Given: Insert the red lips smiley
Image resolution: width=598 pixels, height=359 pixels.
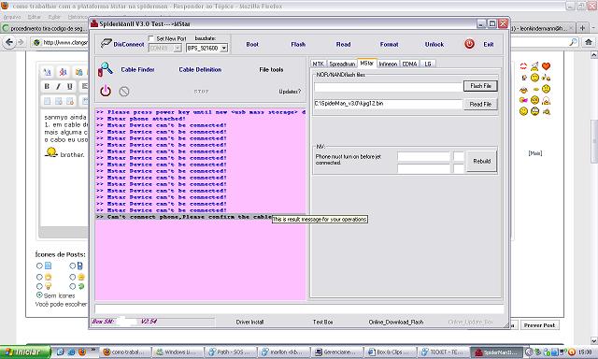Looking at the screenshot, I should coord(523,66).
